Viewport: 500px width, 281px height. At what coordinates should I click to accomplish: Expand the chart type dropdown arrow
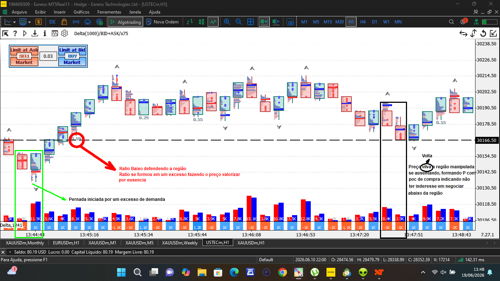[15, 22]
